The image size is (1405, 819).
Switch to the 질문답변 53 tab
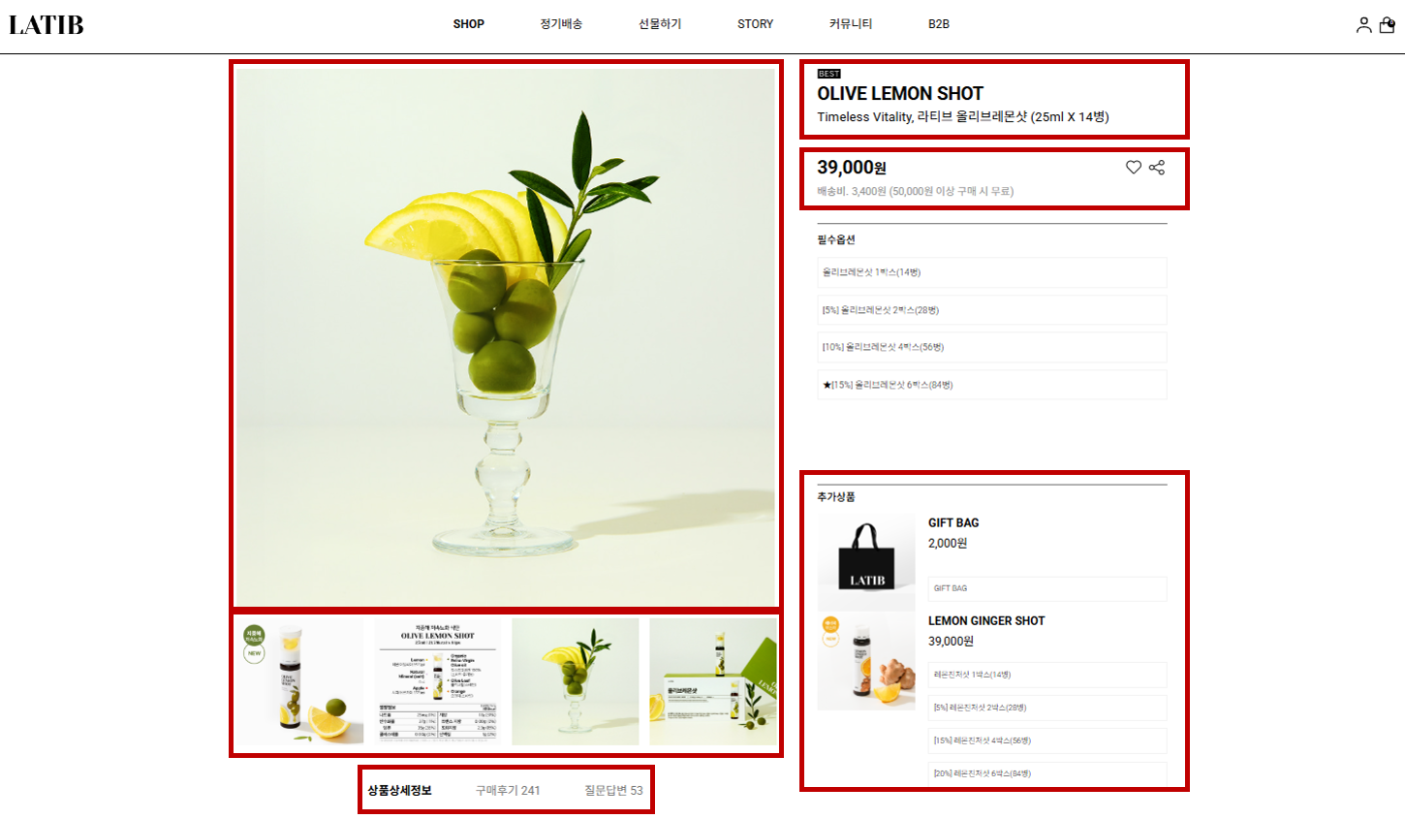click(613, 791)
